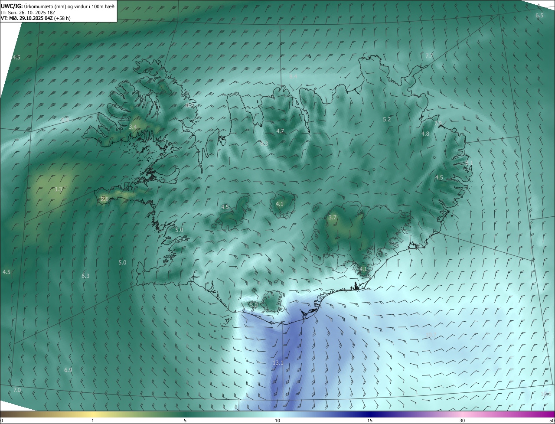This screenshot has height=424, width=555.
Task: Click the 3.4 value label on the Westfjords
Action: pyautogui.click(x=133, y=127)
